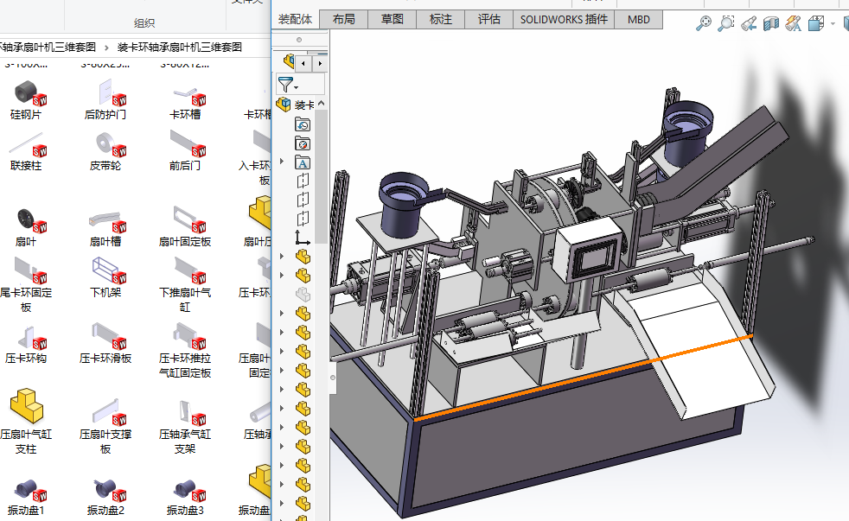Switch to the MBD tab
The height and width of the screenshot is (521, 849).
(x=638, y=19)
